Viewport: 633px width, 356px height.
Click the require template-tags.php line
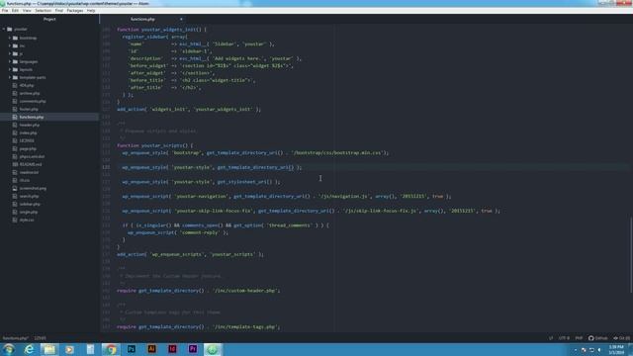(198, 326)
